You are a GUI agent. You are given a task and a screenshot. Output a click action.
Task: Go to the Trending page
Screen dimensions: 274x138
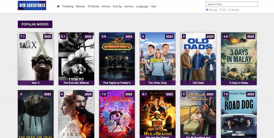pos(68,6)
